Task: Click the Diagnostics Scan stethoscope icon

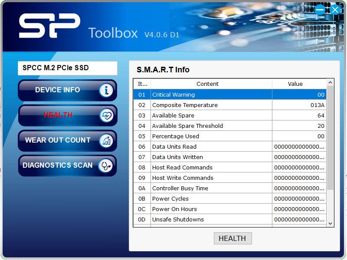Action: click(x=106, y=166)
